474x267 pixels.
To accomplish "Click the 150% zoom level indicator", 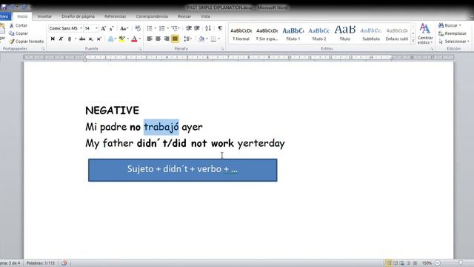I will (x=427, y=263).
